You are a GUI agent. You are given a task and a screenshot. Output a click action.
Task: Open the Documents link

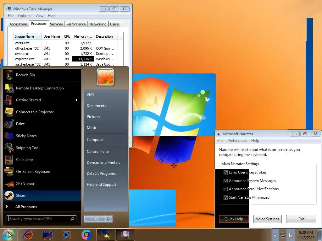click(x=96, y=106)
